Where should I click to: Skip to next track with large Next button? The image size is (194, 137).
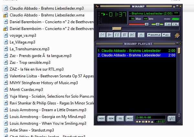132,35
